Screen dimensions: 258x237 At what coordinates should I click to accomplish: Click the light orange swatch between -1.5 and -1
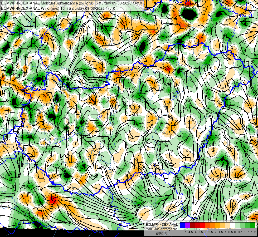(x=223, y=225)
